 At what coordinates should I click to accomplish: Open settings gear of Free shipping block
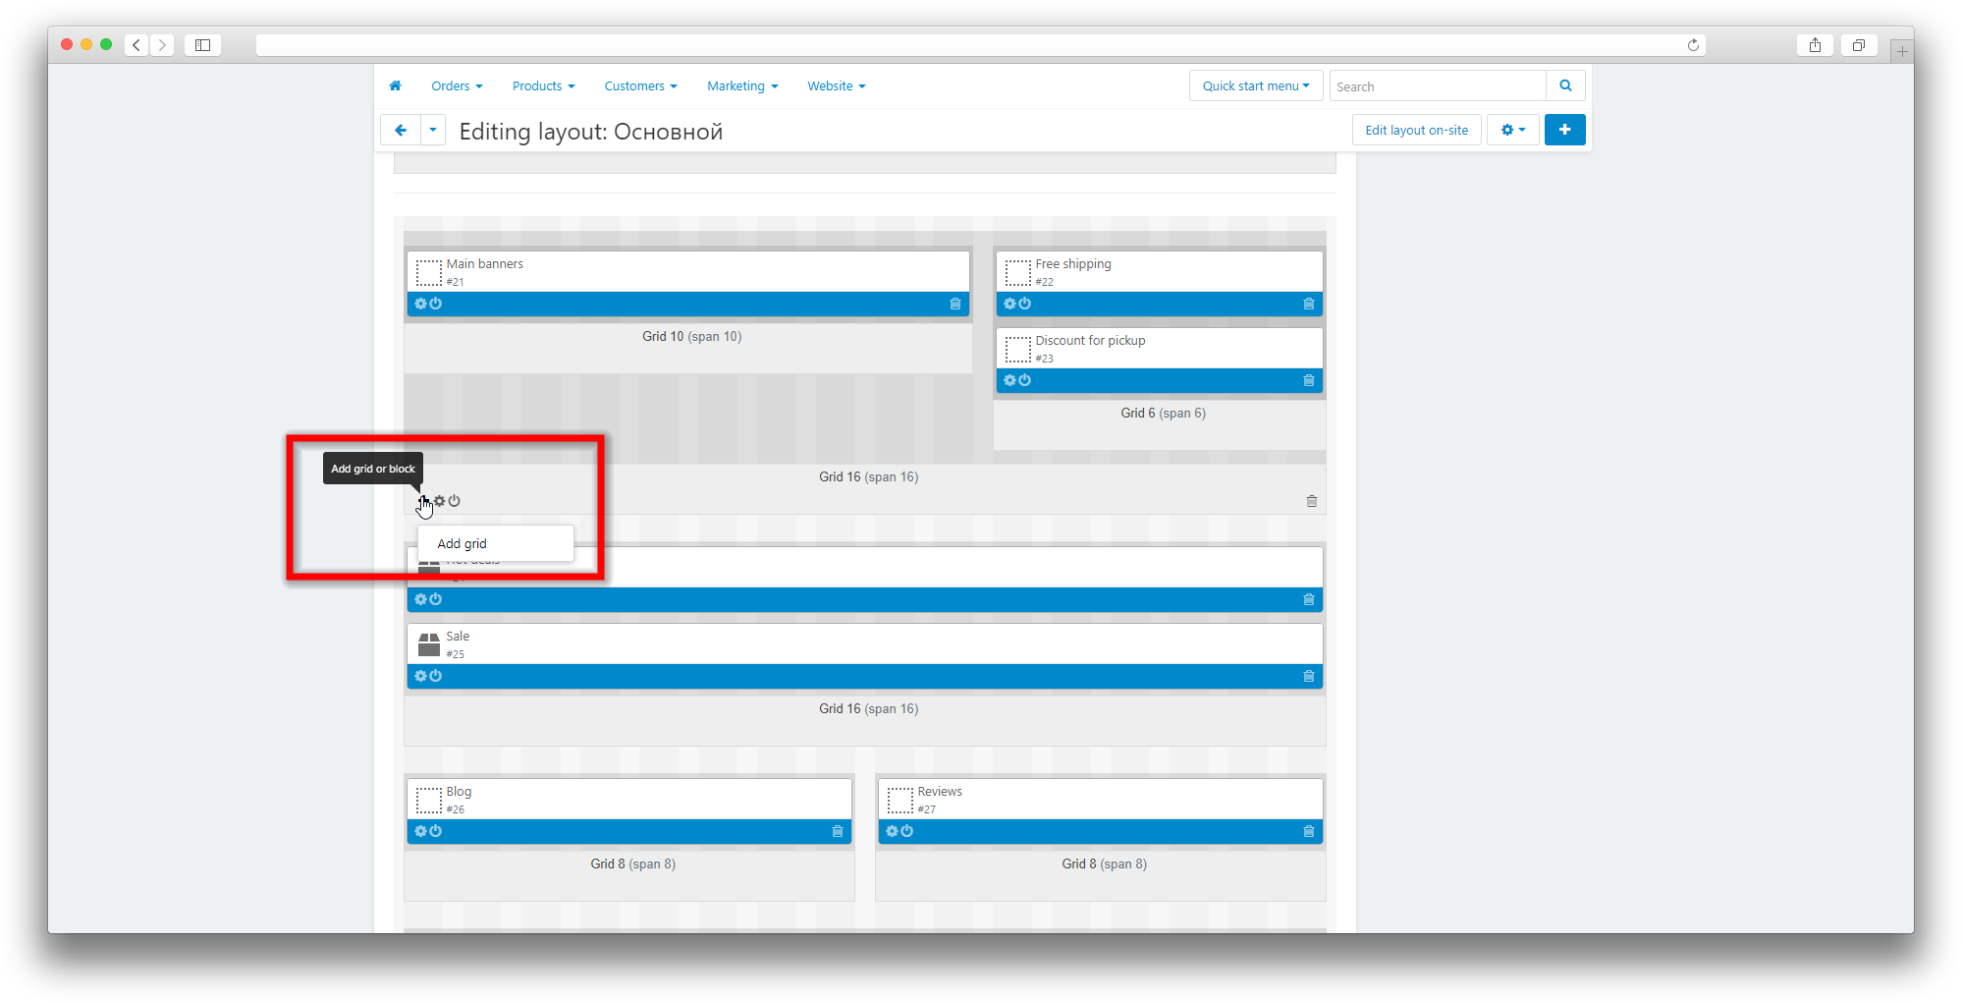tap(1009, 305)
